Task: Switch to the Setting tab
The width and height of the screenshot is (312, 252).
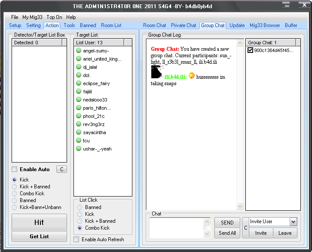Action: coord(34,25)
